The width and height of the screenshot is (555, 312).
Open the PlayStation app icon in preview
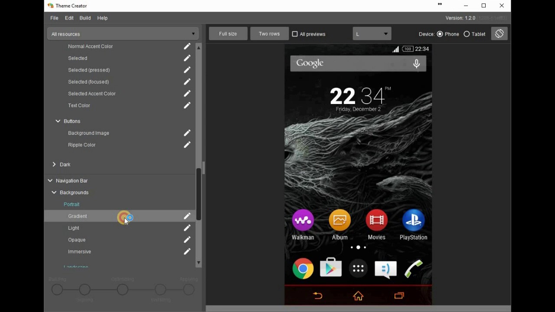tap(413, 220)
